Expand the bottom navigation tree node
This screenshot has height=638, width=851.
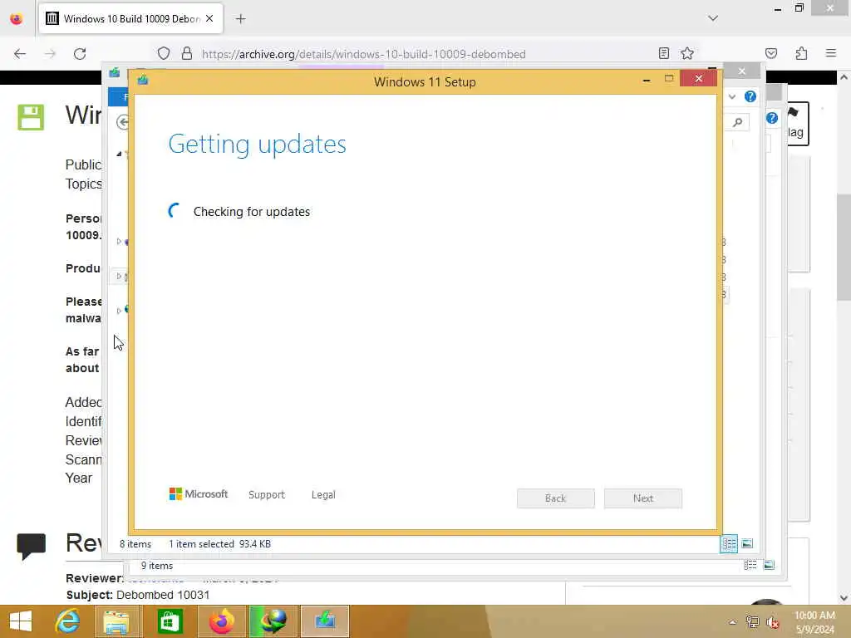click(119, 311)
